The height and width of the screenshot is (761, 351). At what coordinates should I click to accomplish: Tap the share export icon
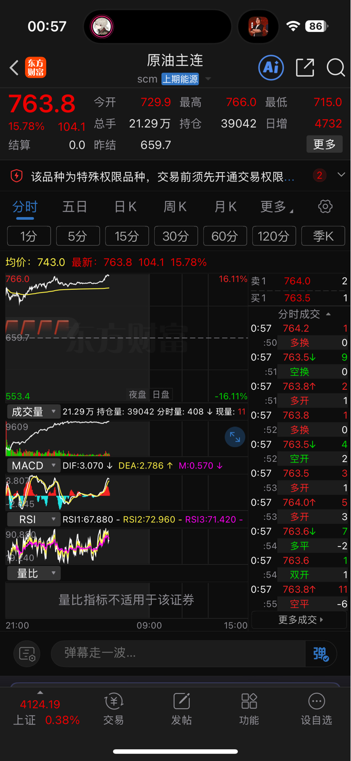(x=305, y=68)
